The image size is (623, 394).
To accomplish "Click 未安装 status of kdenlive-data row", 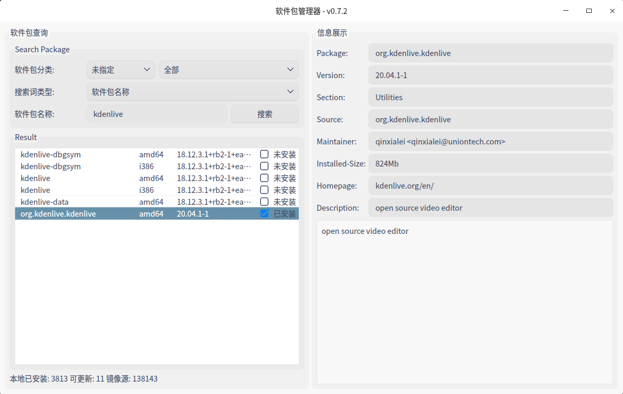I will click(x=284, y=202).
